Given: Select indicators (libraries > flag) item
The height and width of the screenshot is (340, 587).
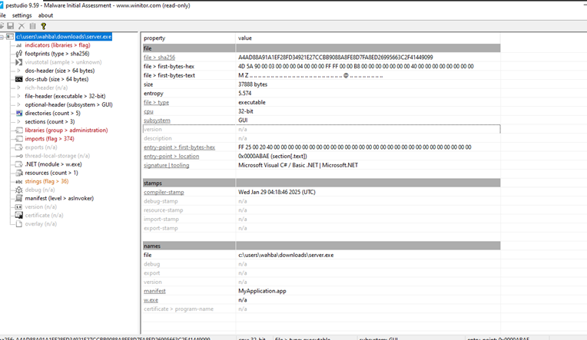Looking at the screenshot, I should [58, 45].
